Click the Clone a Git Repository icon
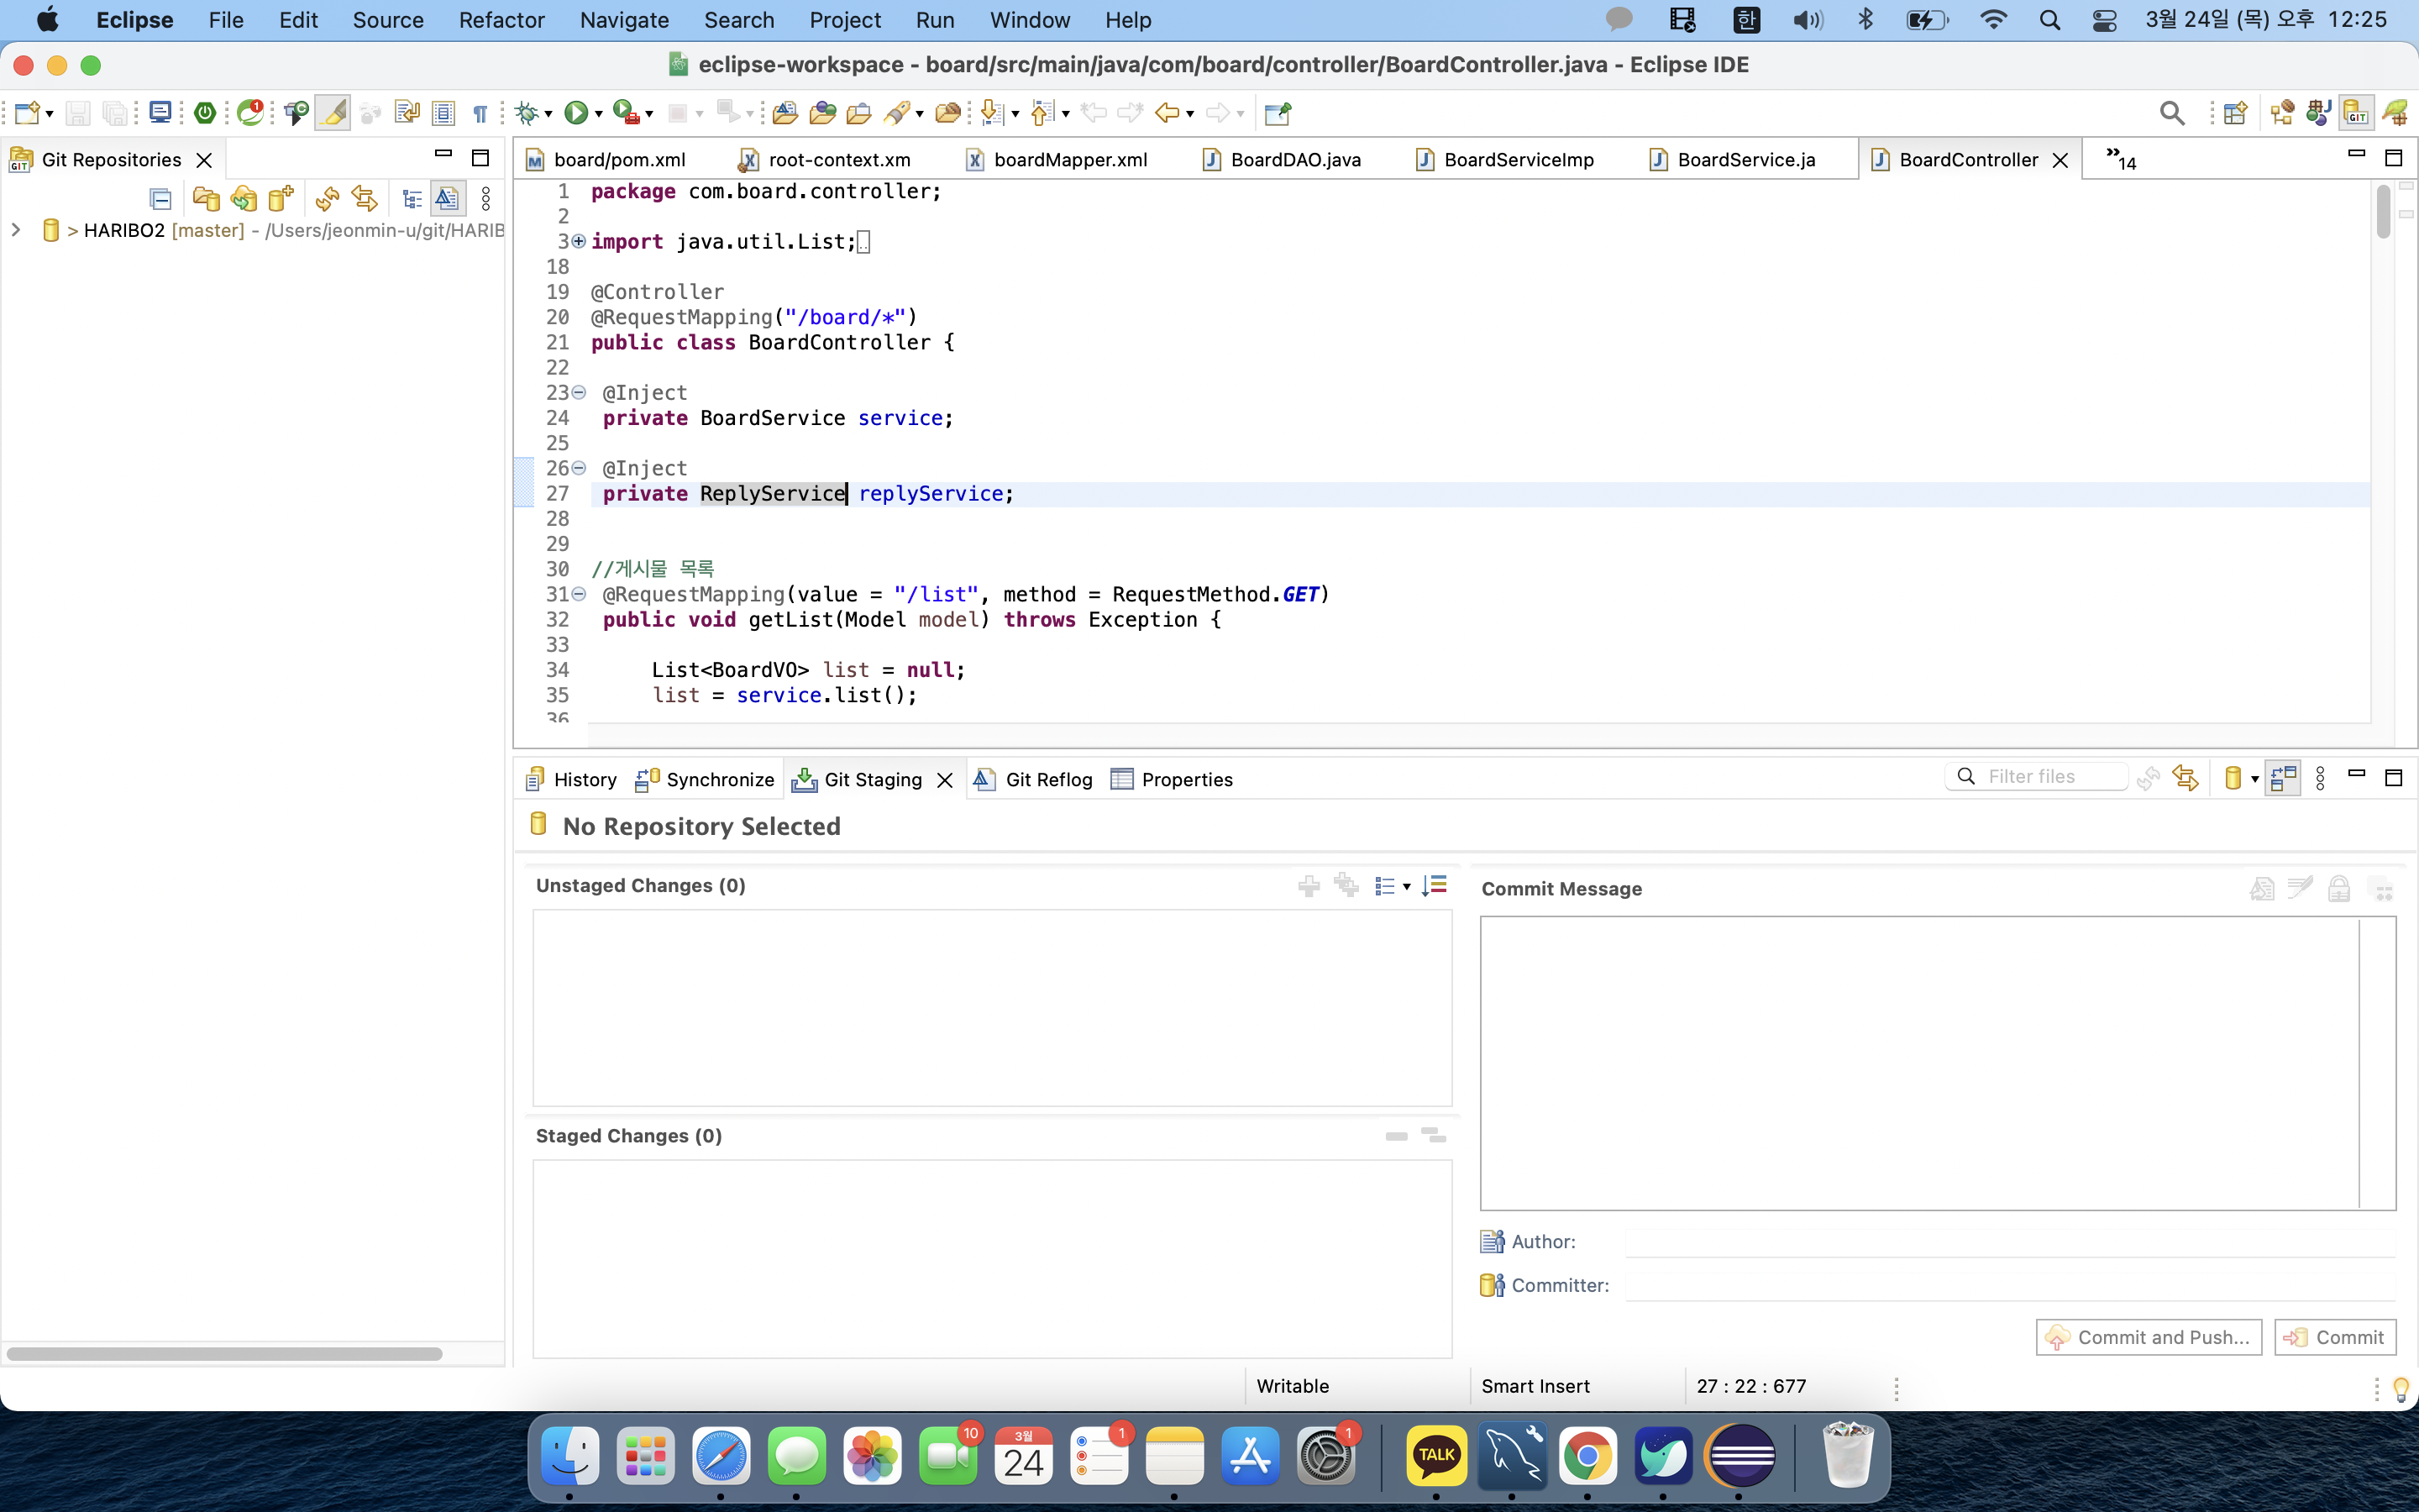Image resolution: width=2419 pixels, height=1512 pixels. coord(244,199)
